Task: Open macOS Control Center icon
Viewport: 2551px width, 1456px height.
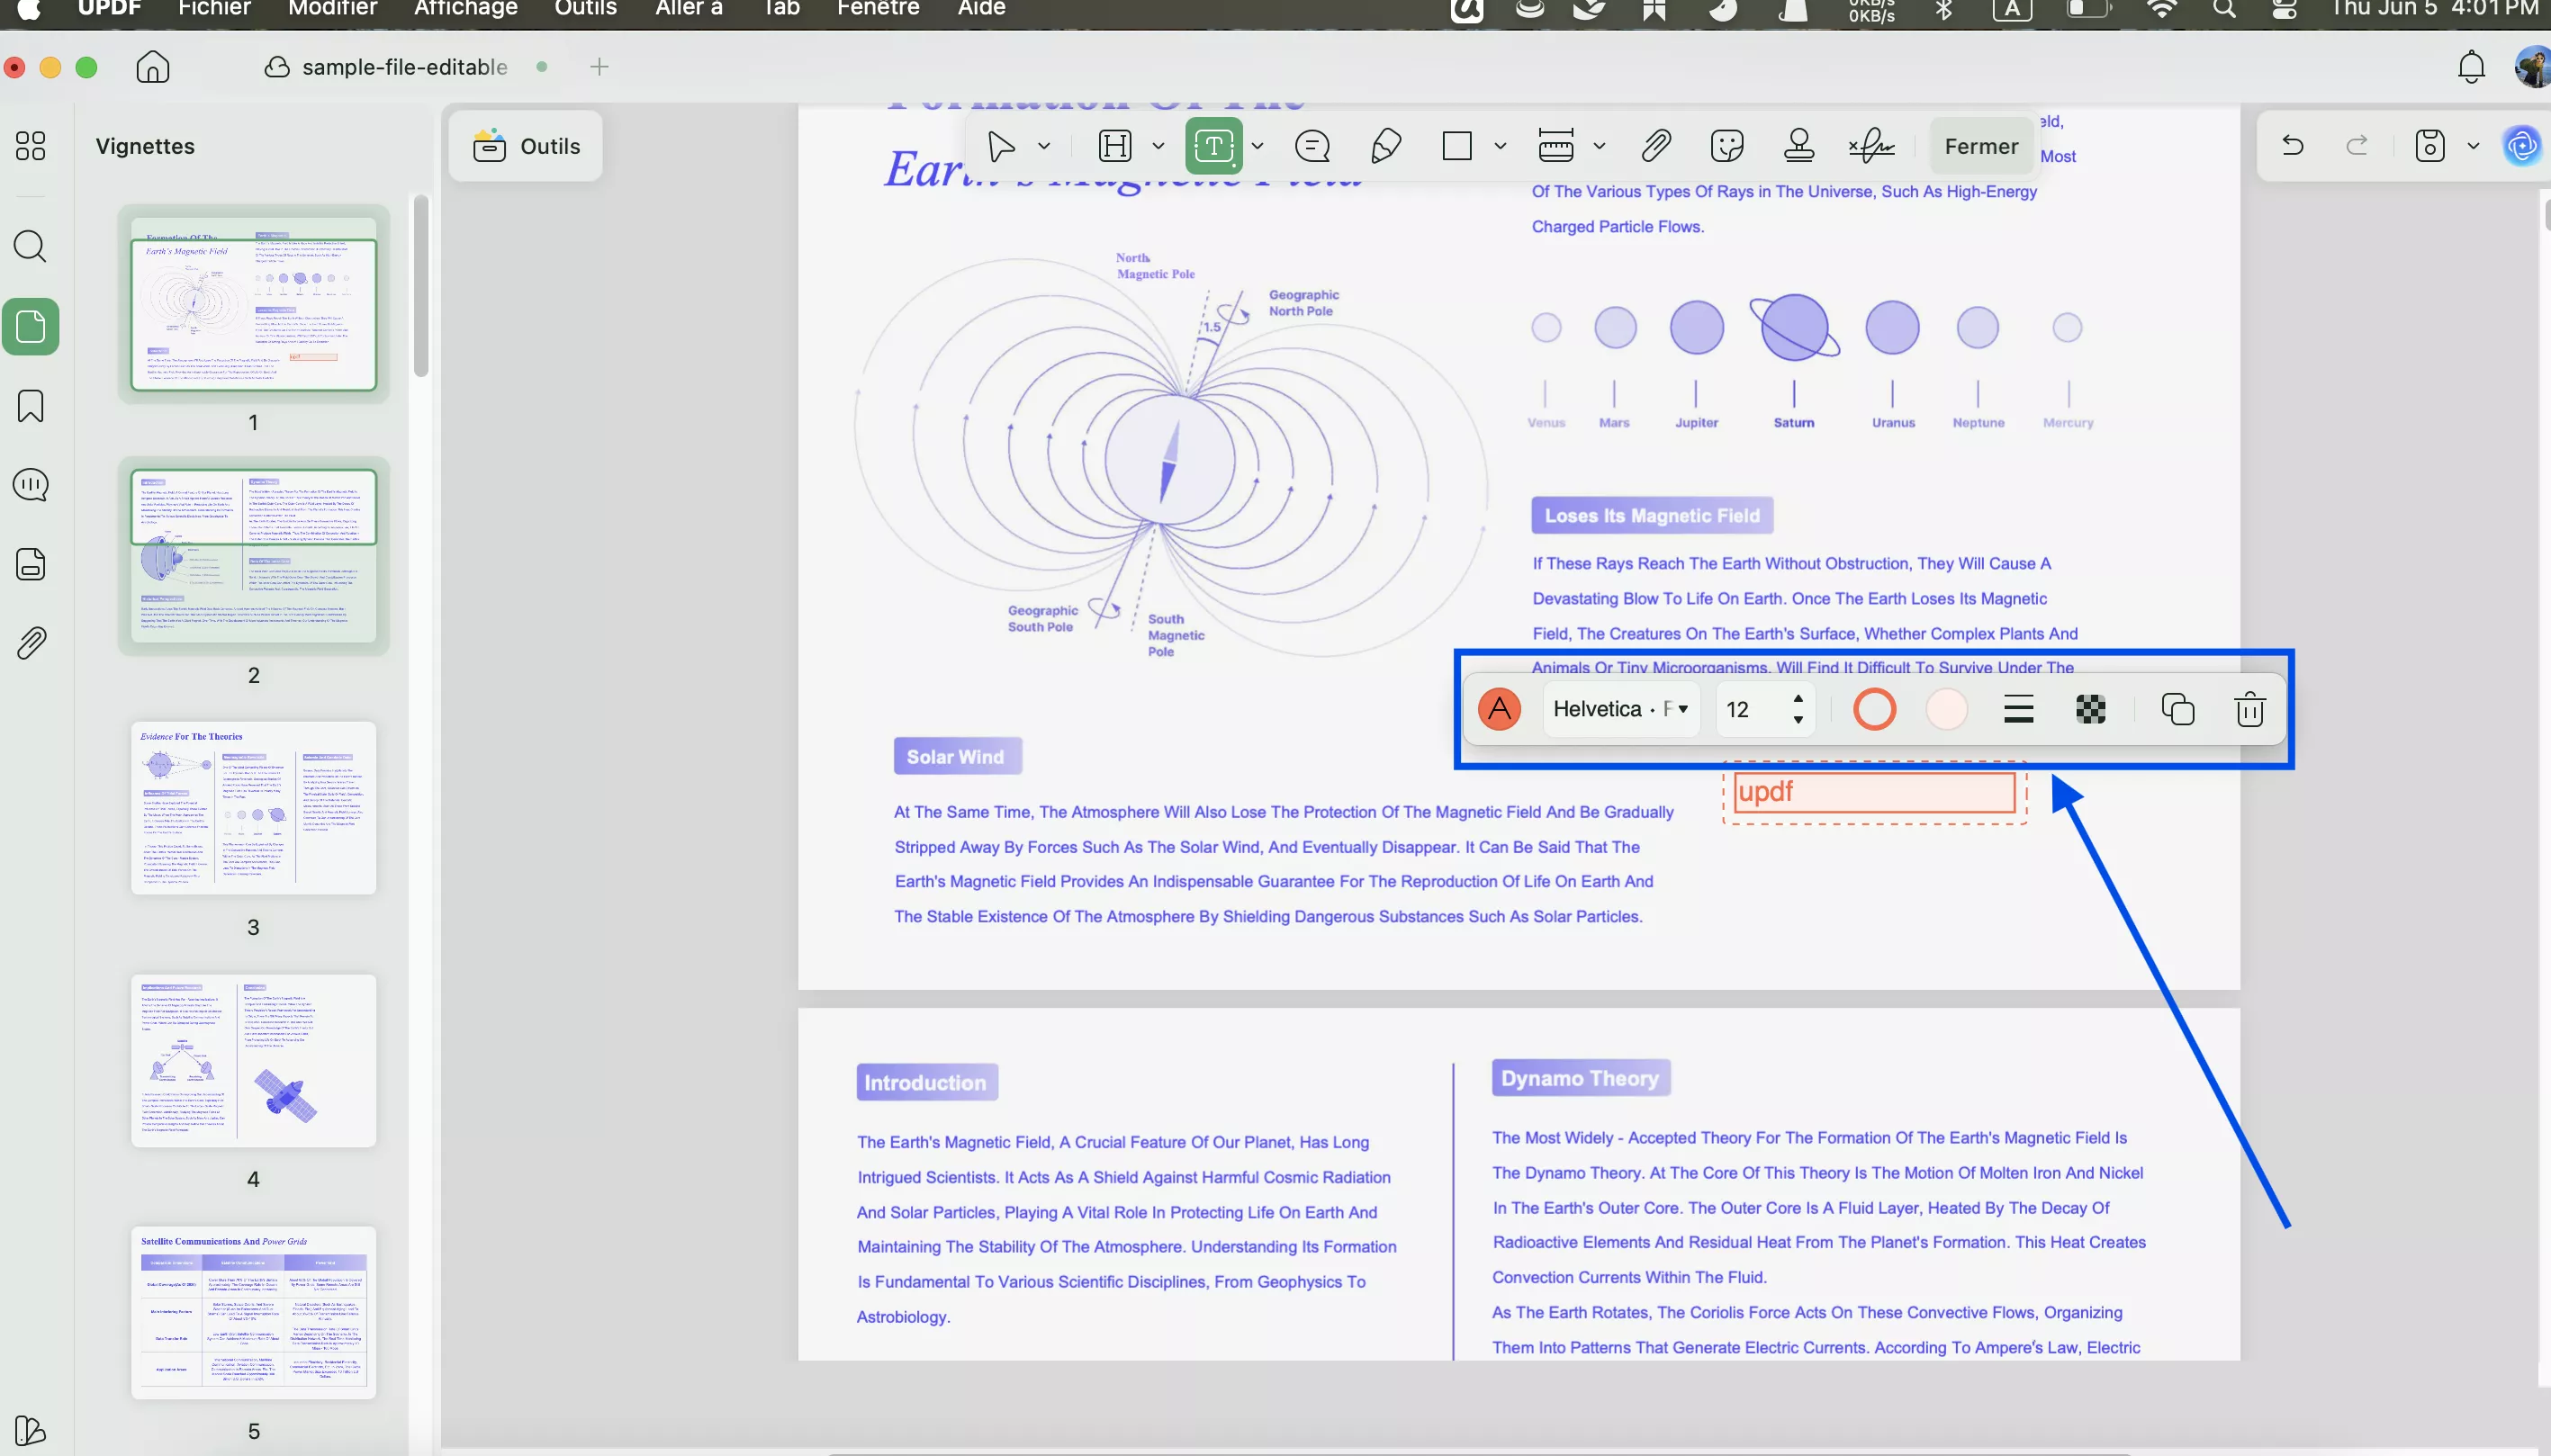Action: (x=2284, y=9)
